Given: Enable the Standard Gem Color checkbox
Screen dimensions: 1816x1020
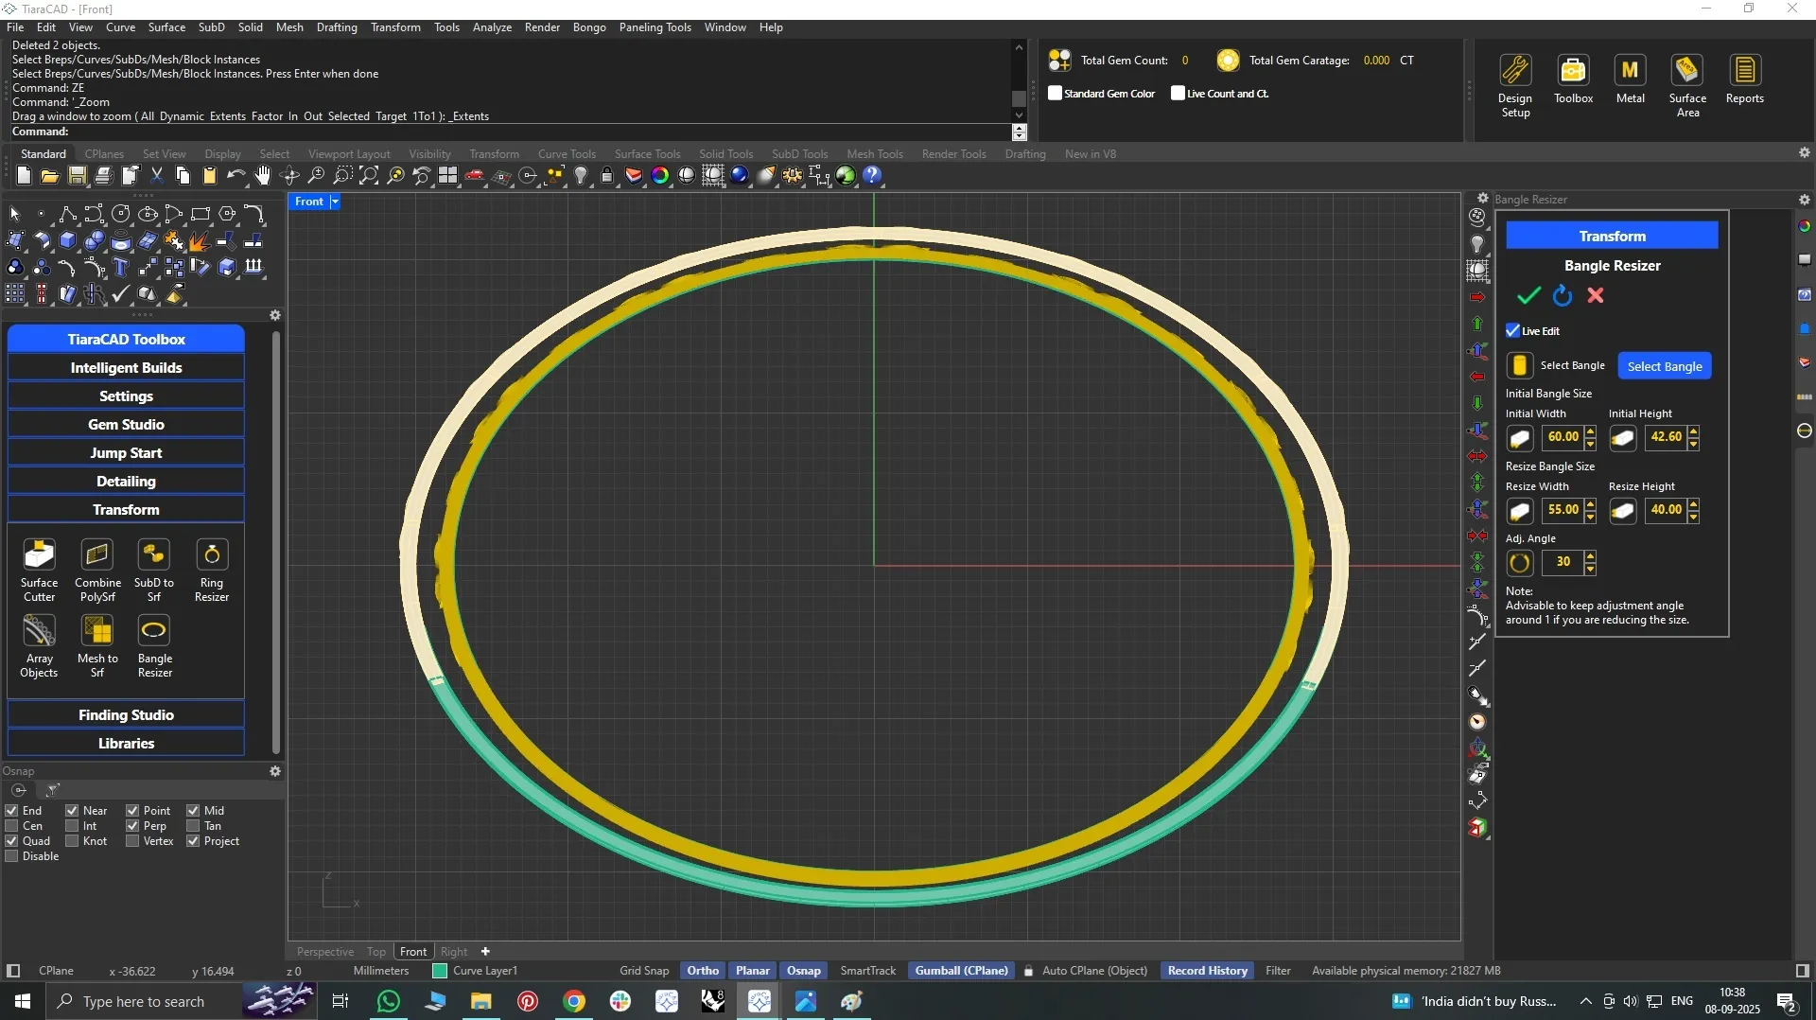Looking at the screenshot, I should tap(1055, 93).
